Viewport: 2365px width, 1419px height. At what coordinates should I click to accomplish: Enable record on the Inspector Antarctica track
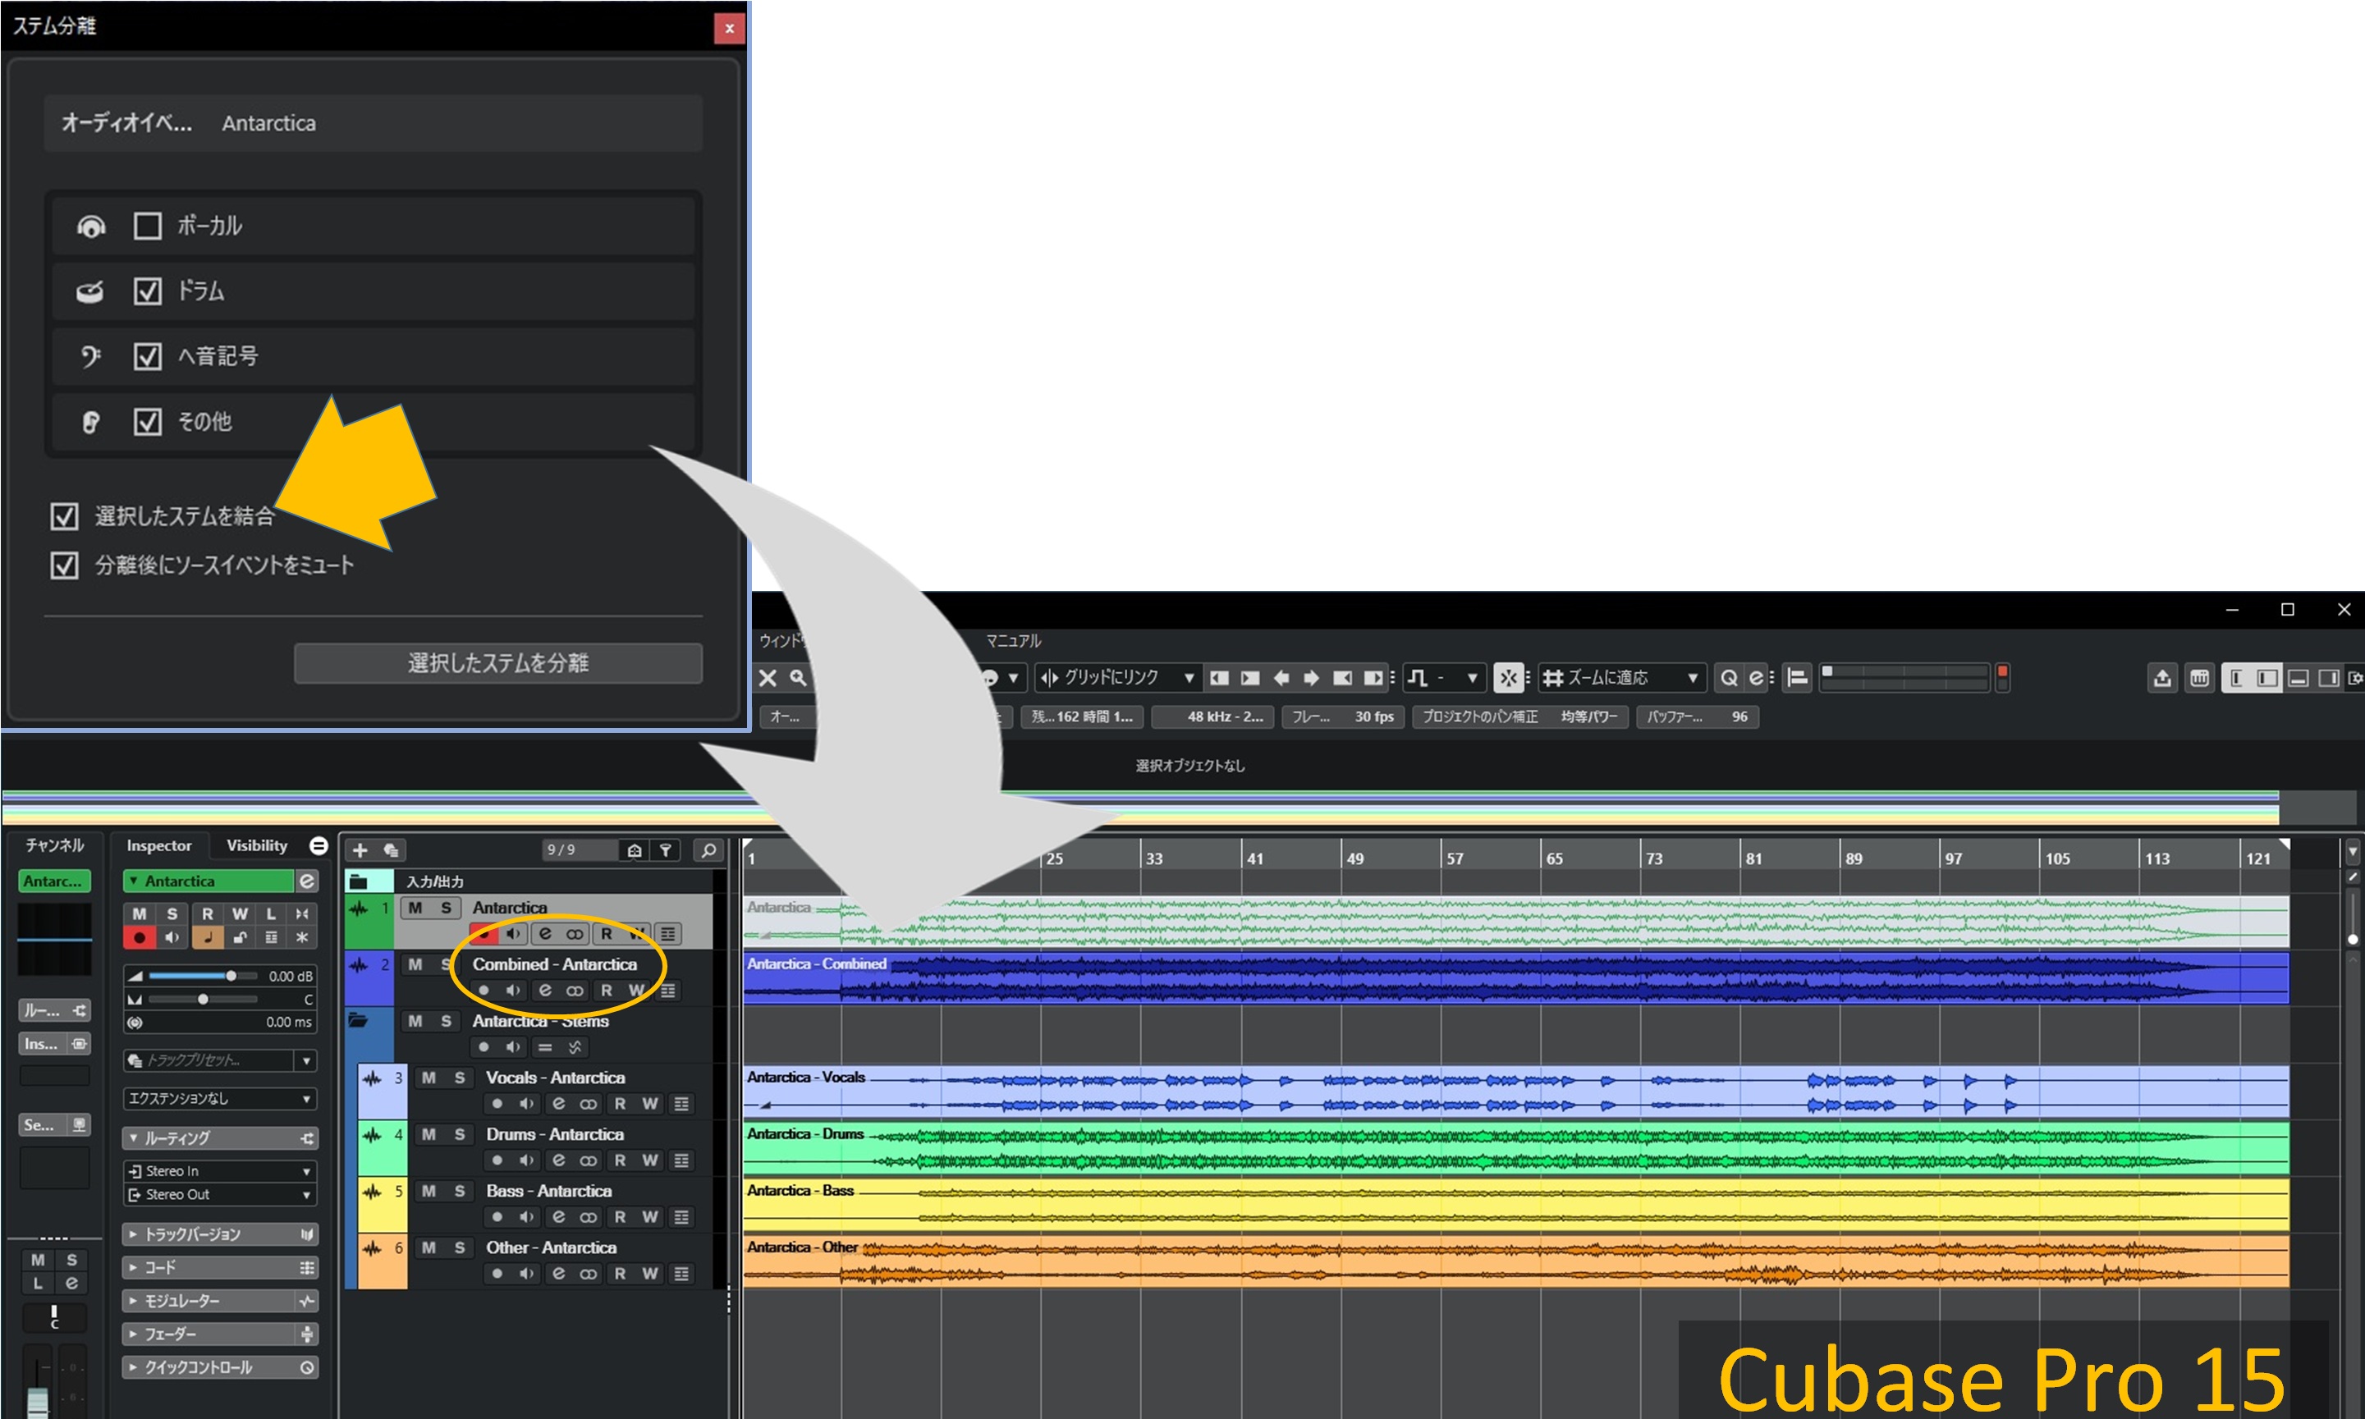(140, 938)
